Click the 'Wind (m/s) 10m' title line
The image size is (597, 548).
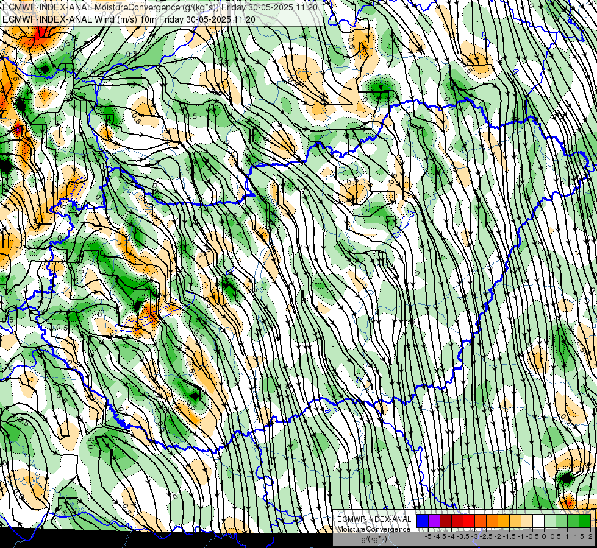pos(129,19)
